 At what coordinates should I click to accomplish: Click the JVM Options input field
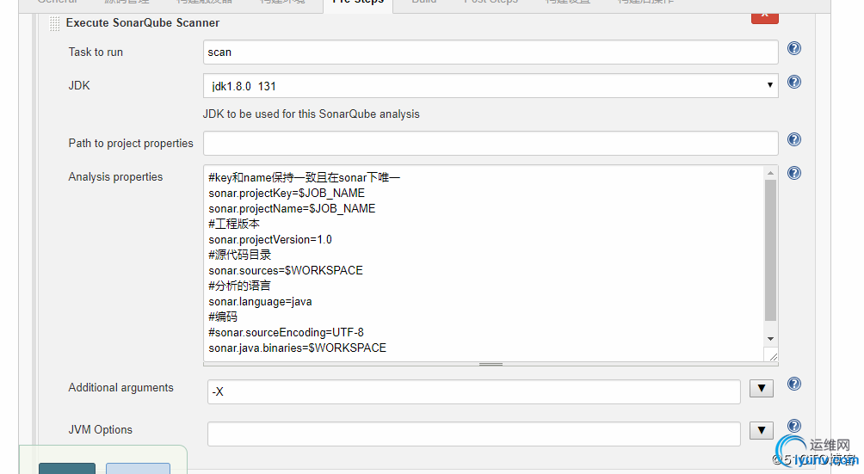pos(474,434)
